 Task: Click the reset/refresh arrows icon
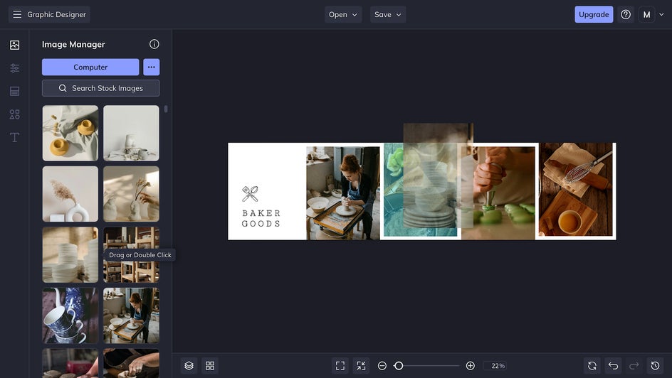tap(592, 366)
